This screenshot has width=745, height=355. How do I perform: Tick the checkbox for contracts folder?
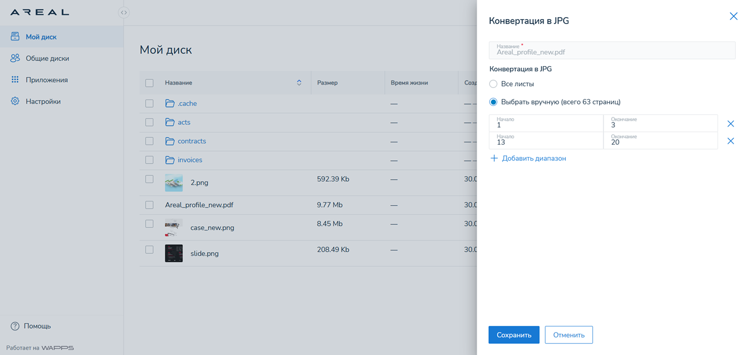tap(149, 141)
